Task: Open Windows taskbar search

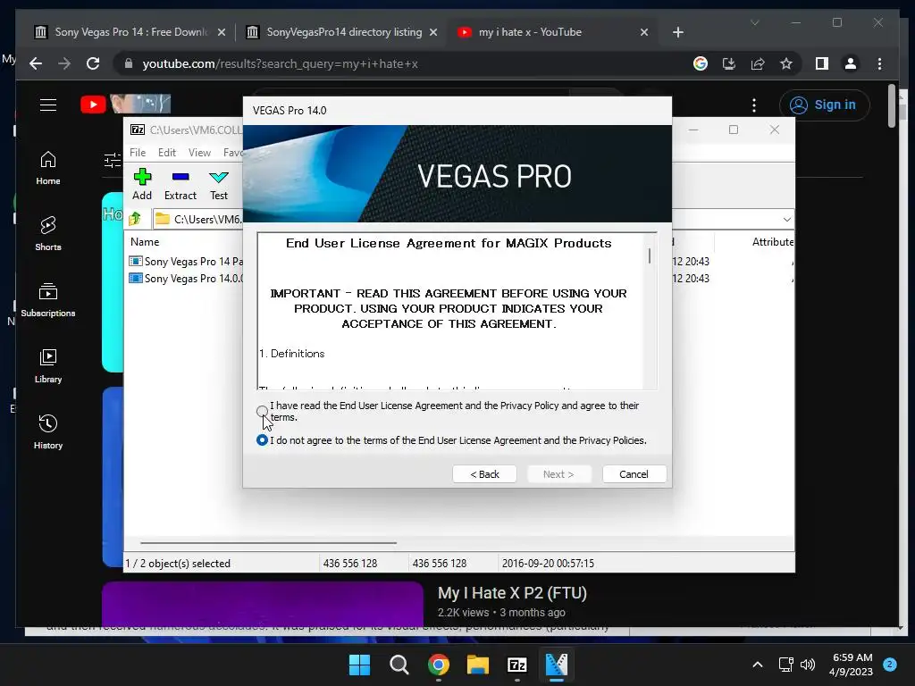Action: click(399, 665)
